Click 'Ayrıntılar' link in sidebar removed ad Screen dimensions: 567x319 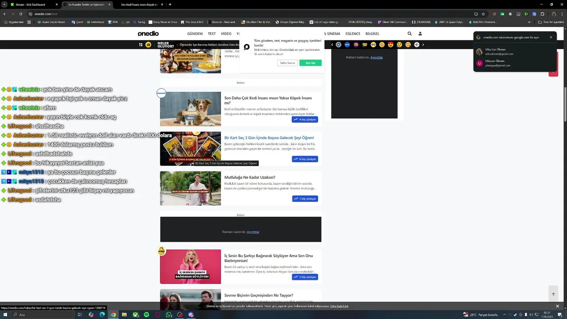pos(377,57)
